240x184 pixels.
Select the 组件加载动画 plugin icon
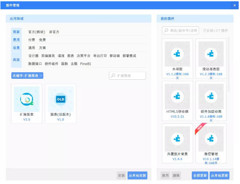(x=211, y=96)
